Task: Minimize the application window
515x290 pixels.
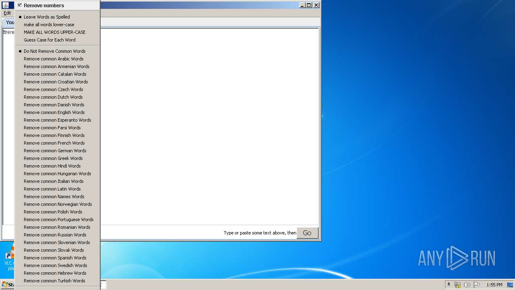Action: [x=302, y=5]
